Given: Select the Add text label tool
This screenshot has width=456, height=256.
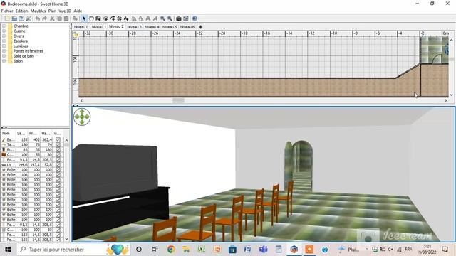Looking at the screenshot, I should [126, 18].
